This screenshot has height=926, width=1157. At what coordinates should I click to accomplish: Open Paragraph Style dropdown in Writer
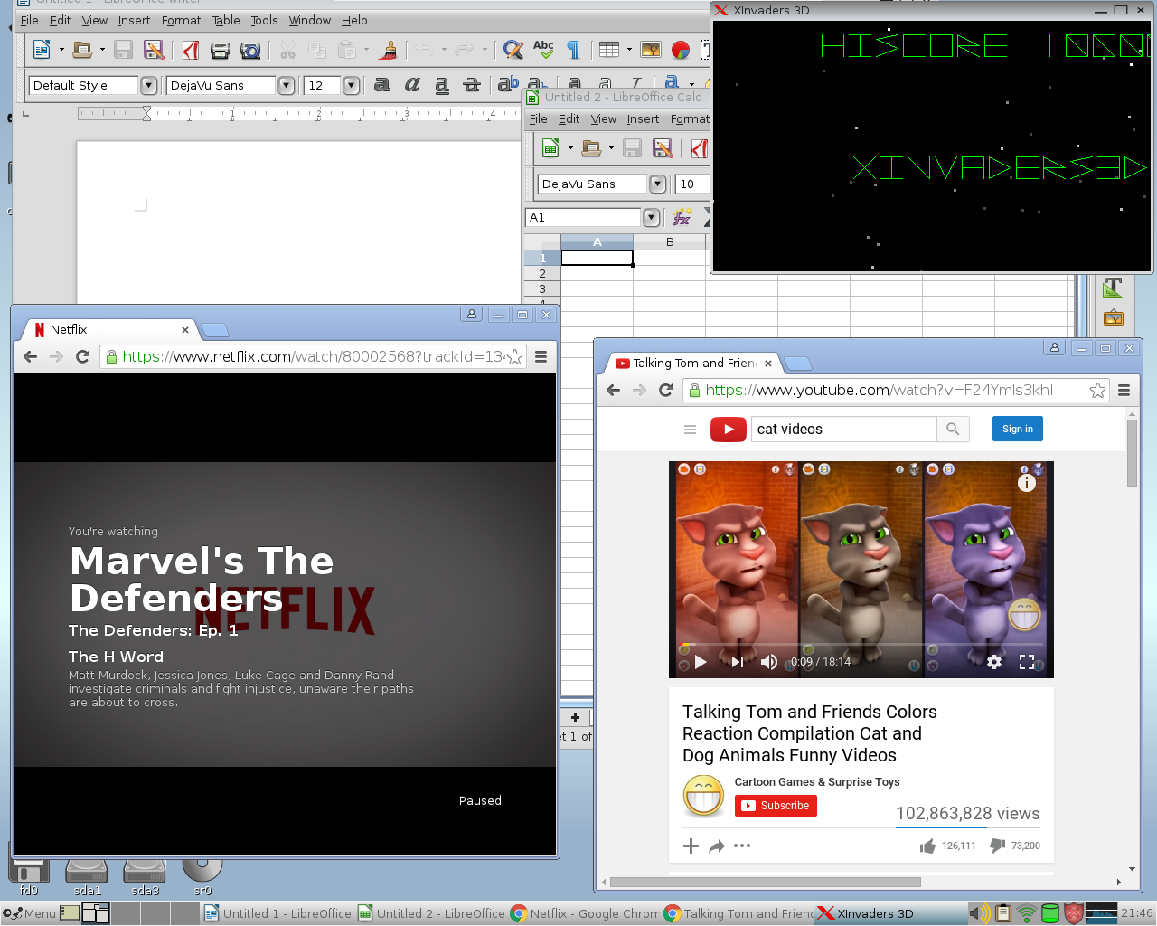click(x=149, y=85)
